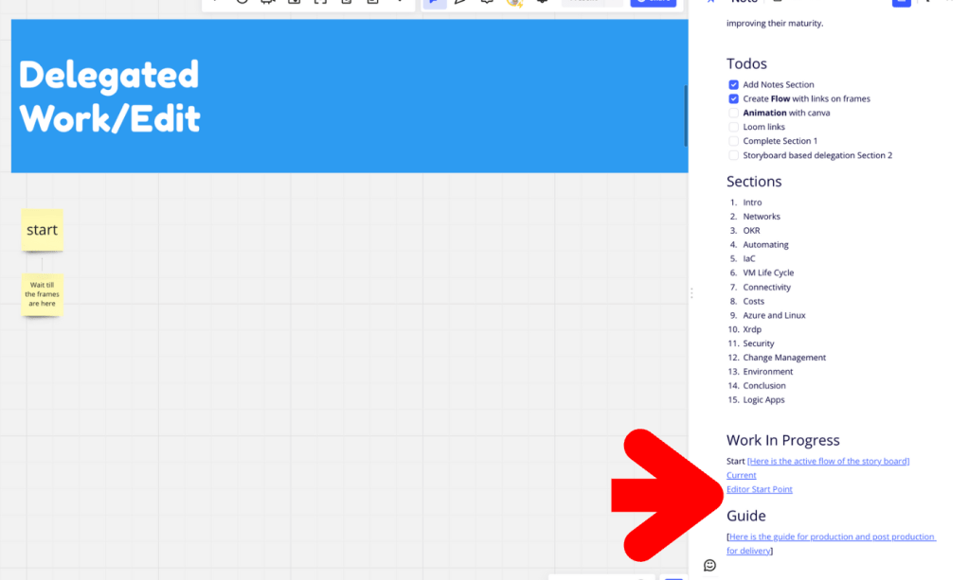
Task: Click the Environment section list item
Action: coord(767,372)
